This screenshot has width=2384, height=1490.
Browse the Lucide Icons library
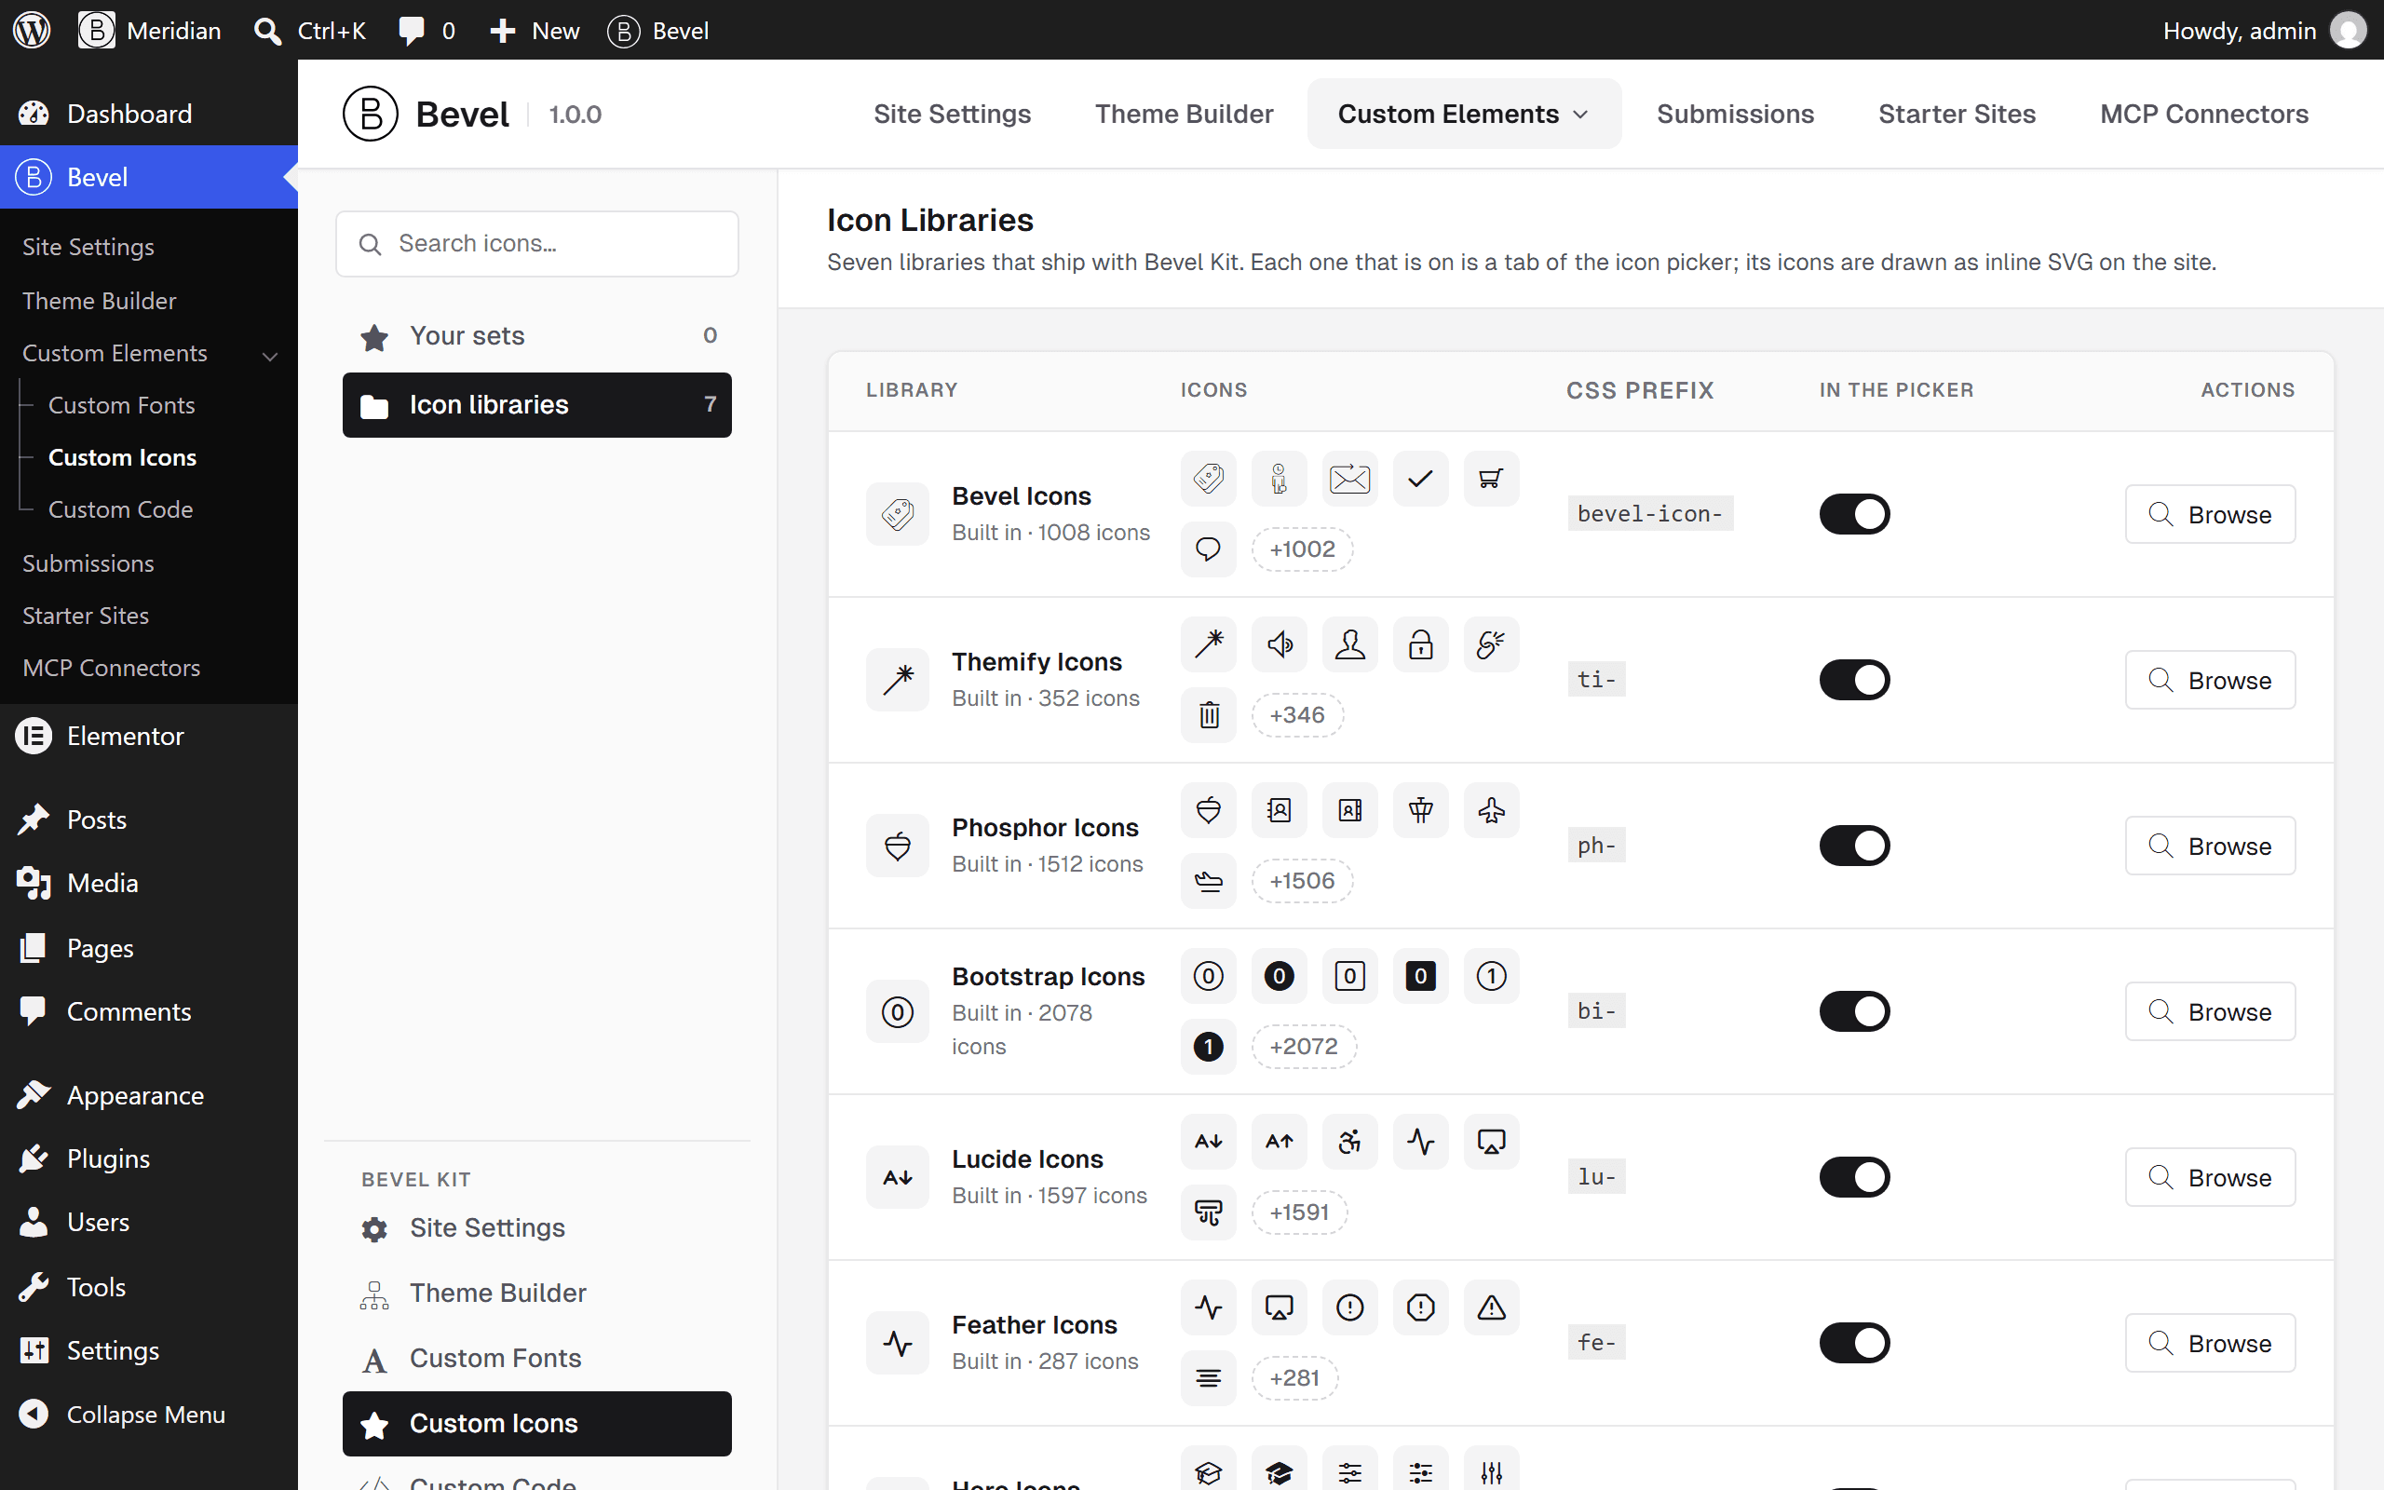2210,1176
